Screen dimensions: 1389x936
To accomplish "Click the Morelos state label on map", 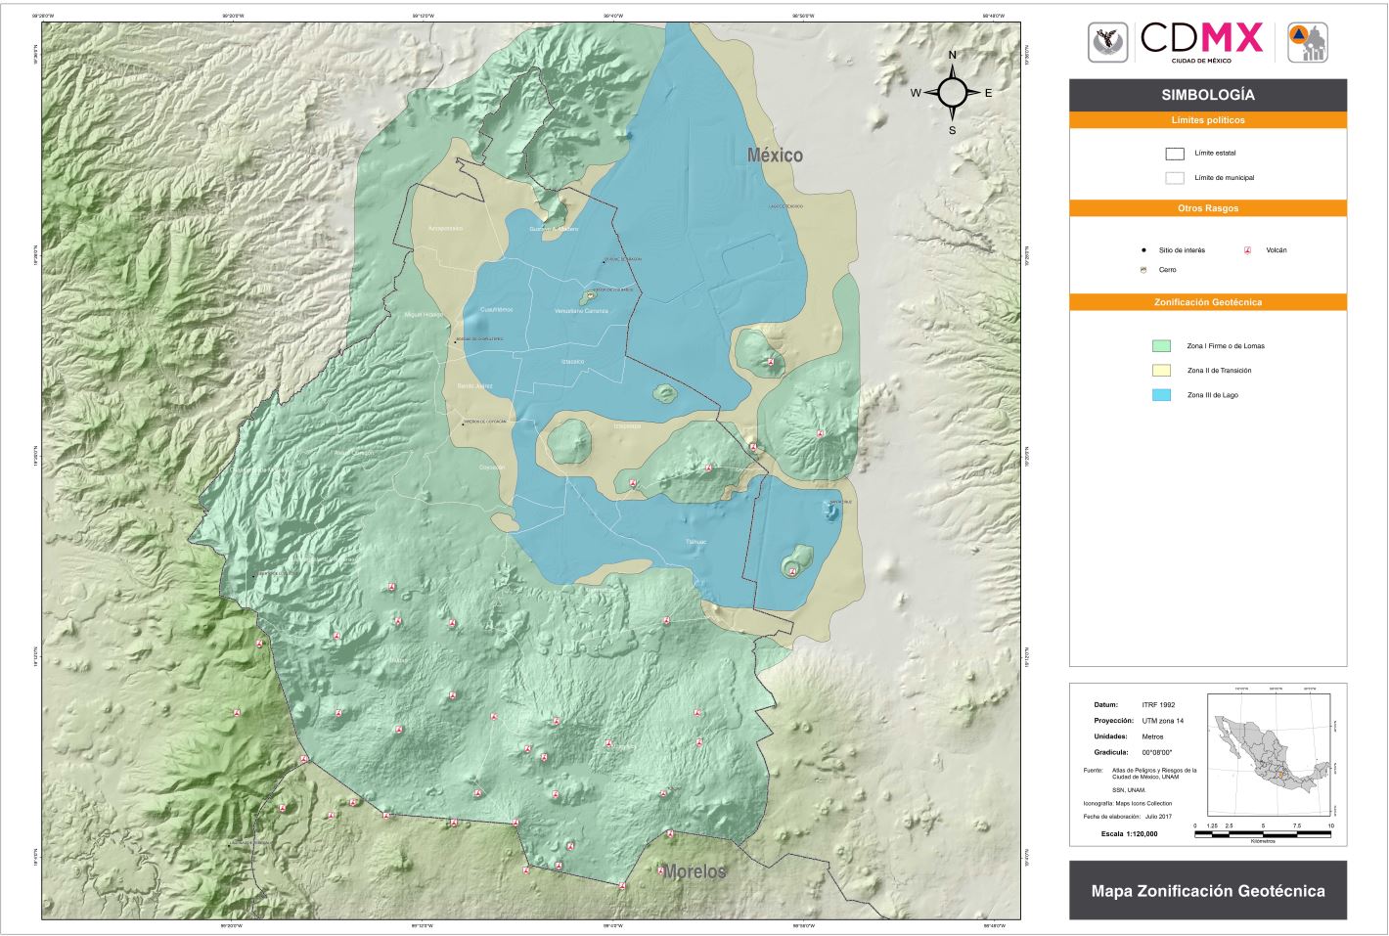I will tap(694, 871).
